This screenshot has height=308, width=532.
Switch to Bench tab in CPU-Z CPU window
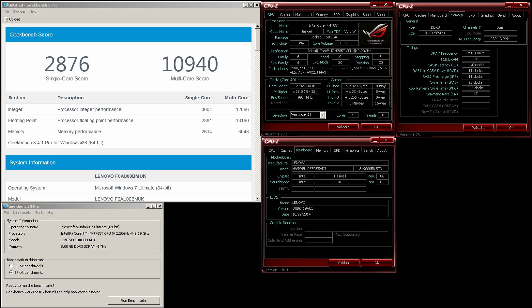[368, 15]
